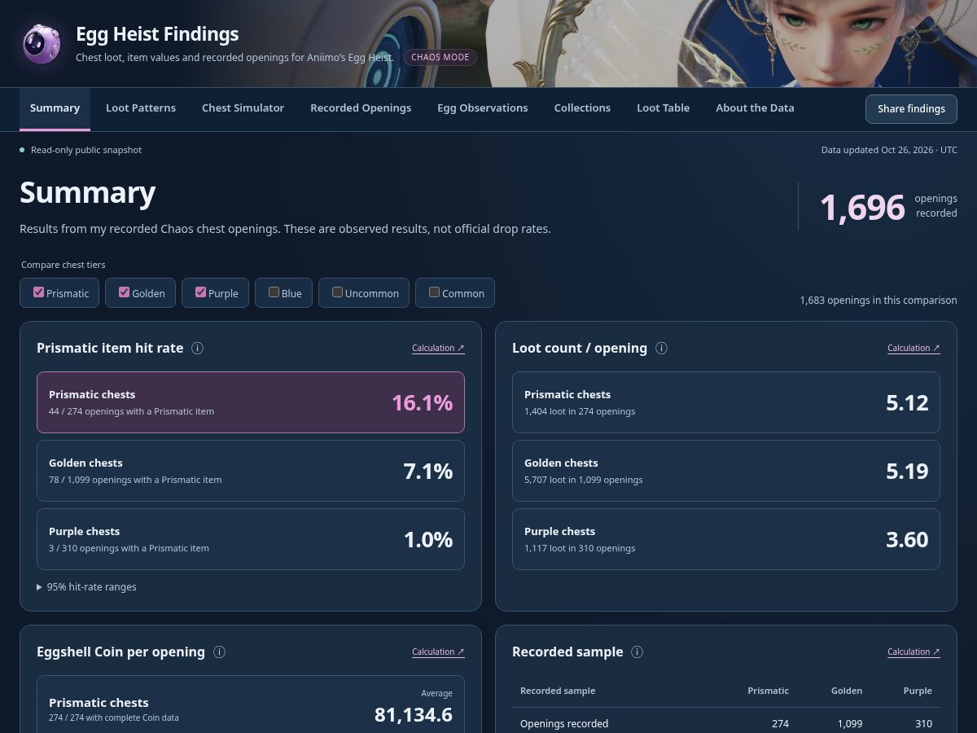Enable the Uncommon chest tier checkbox
The width and height of the screenshot is (977, 733).
337,292
